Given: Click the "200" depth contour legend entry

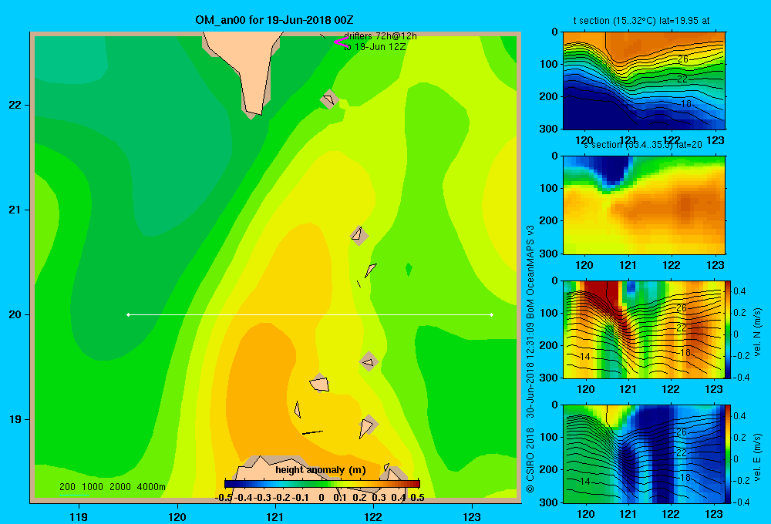Looking at the screenshot, I should coord(67,487).
